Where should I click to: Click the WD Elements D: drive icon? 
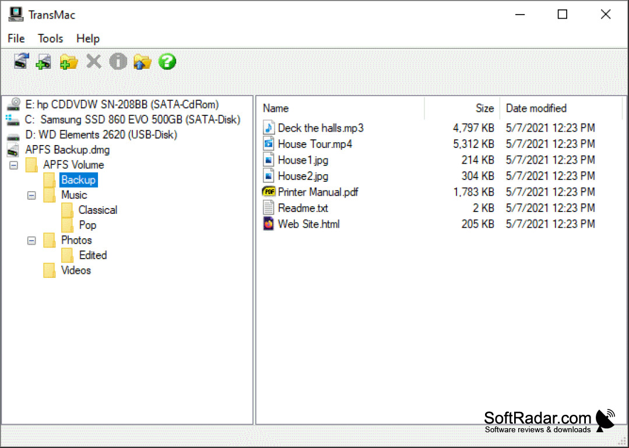tap(13, 136)
